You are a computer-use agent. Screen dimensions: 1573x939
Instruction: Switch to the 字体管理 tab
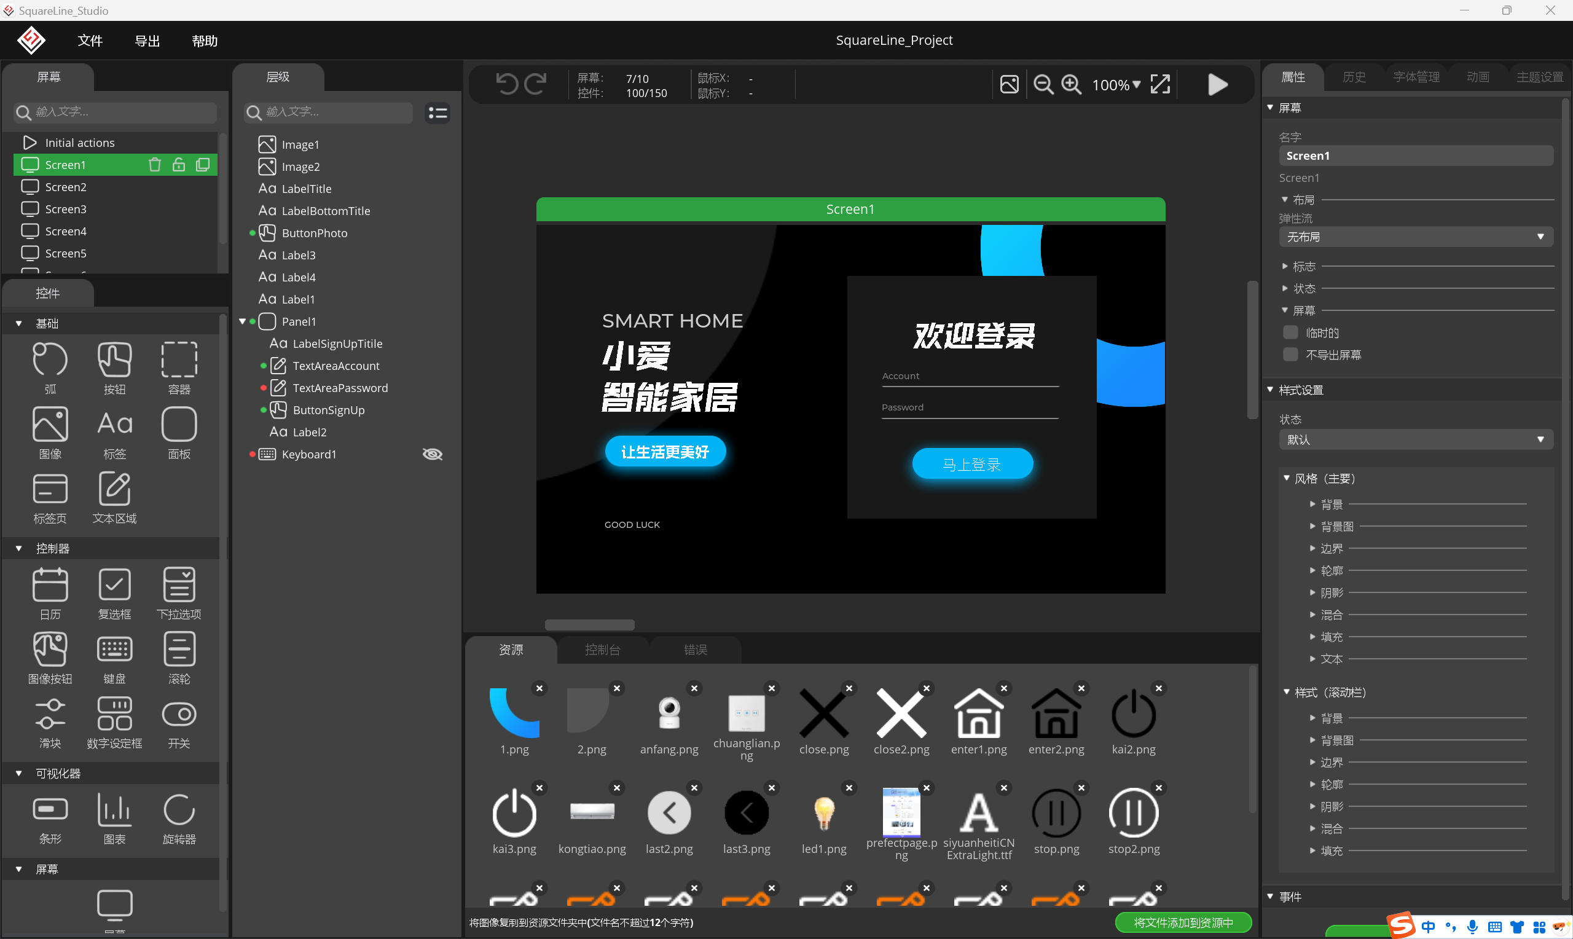point(1416,77)
